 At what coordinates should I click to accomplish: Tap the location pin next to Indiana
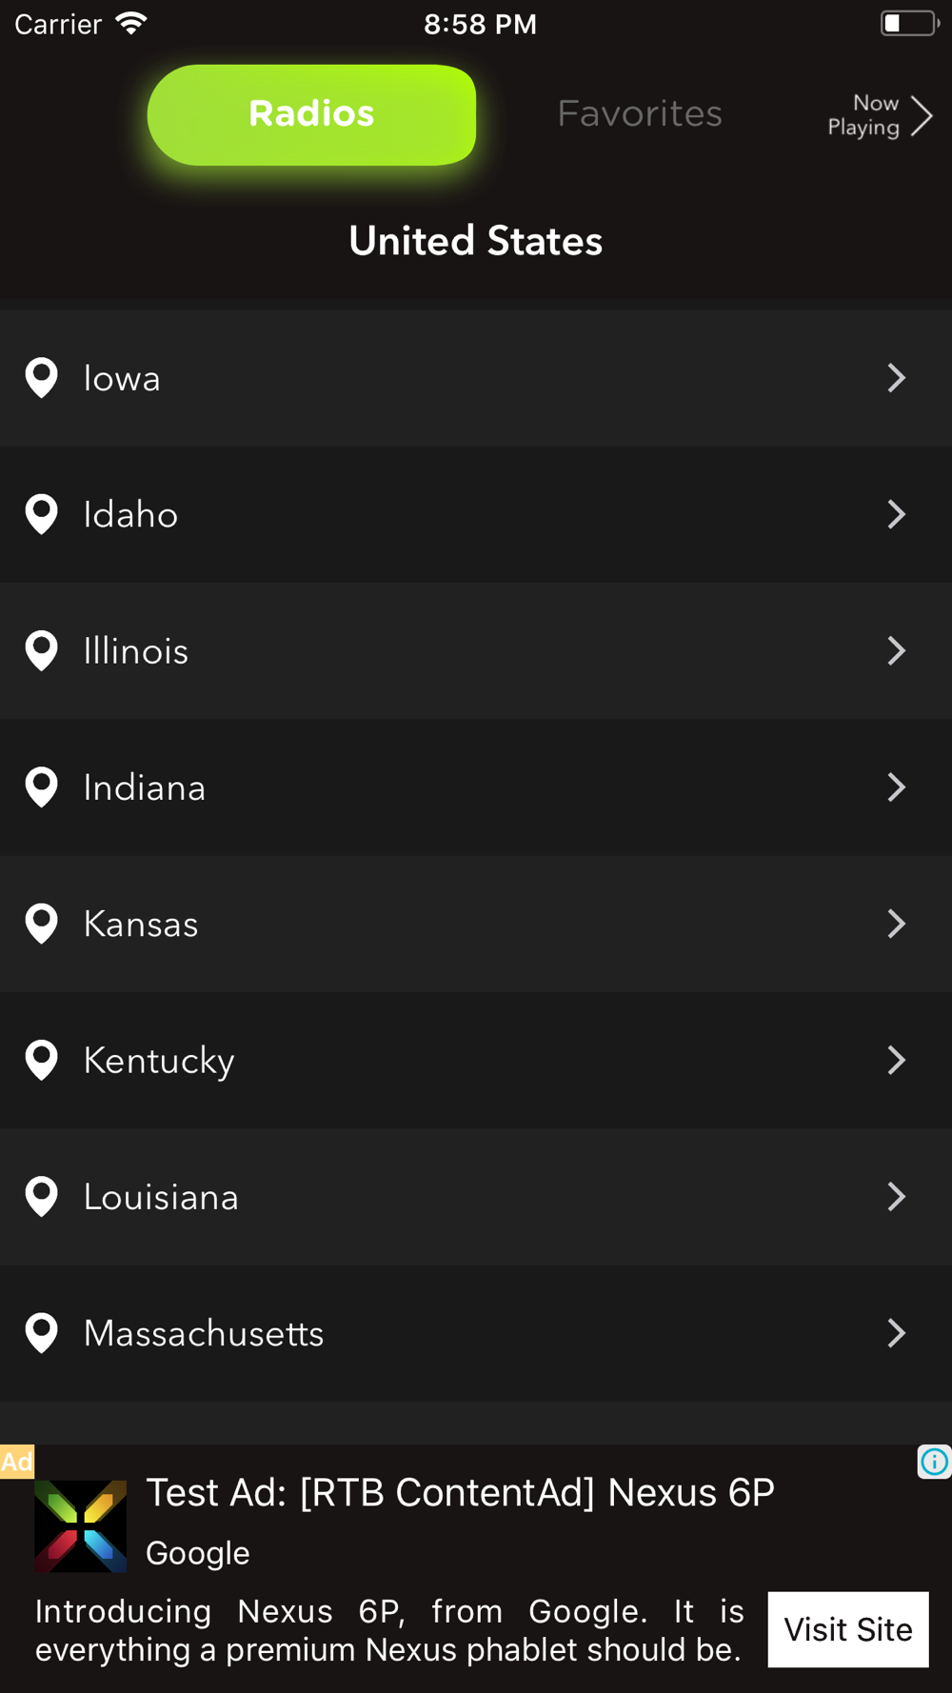(x=42, y=787)
